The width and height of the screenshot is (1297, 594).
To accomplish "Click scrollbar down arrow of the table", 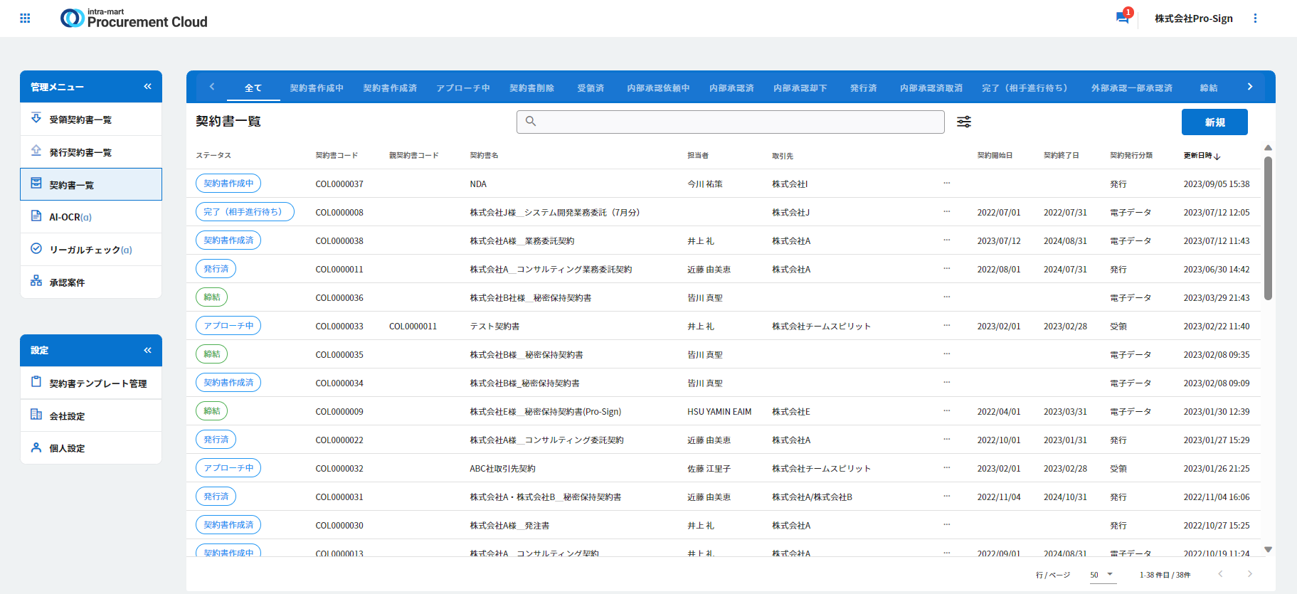I will [1268, 549].
